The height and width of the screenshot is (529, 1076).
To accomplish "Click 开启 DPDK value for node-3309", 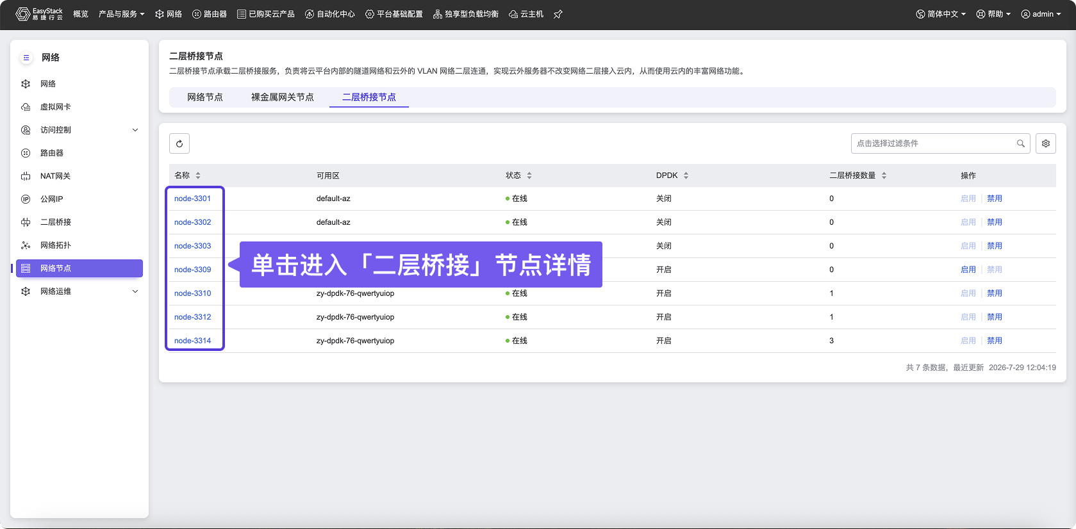I will tap(664, 270).
